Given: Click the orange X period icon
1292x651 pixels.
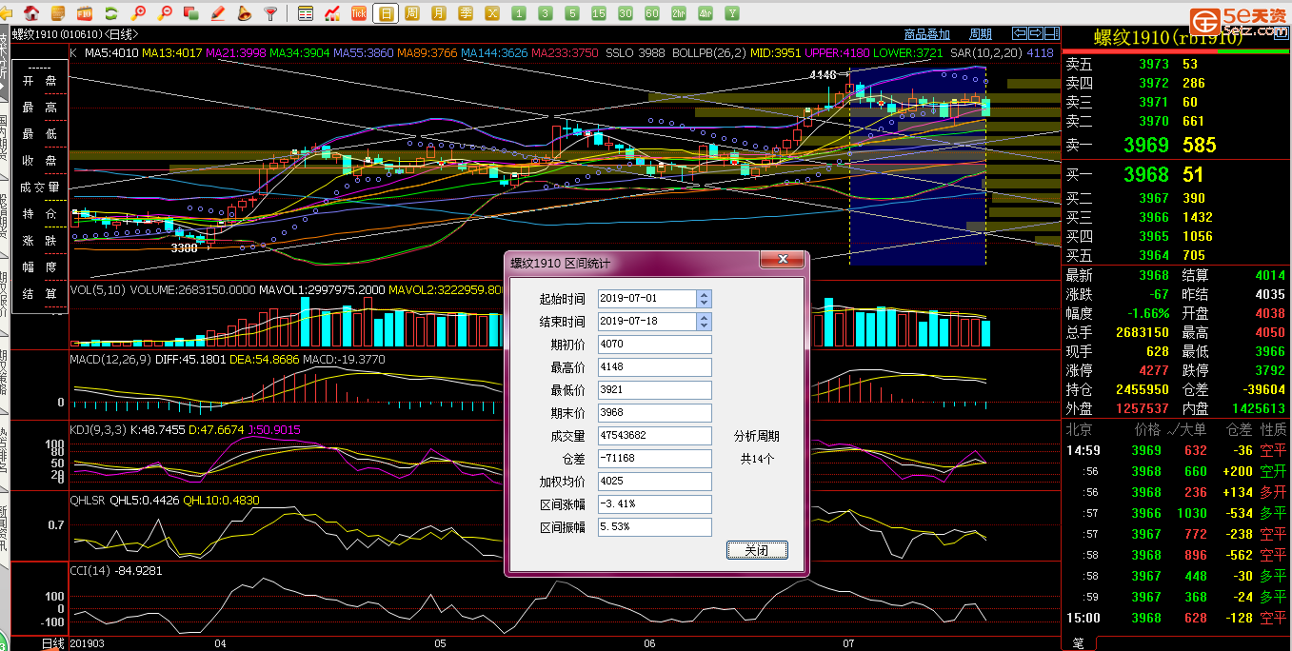Looking at the screenshot, I should point(492,13).
